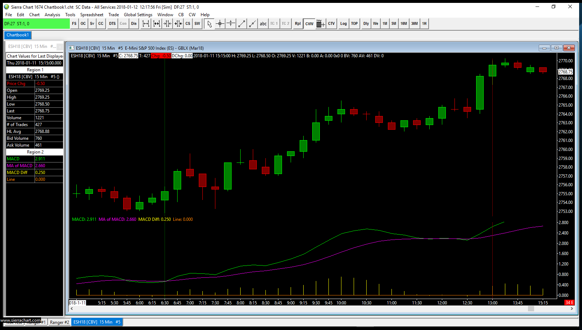Click the horizontal scrollbar left arrow
This screenshot has height=330, width=582.
[x=72, y=308]
